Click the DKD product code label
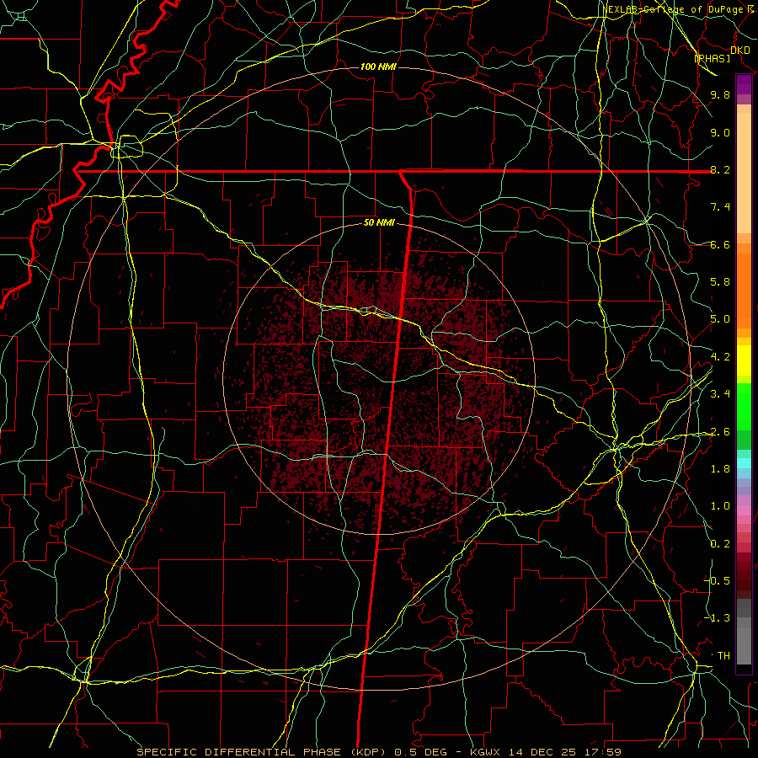This screenshot has height=758, width=758. coord(739,50)
